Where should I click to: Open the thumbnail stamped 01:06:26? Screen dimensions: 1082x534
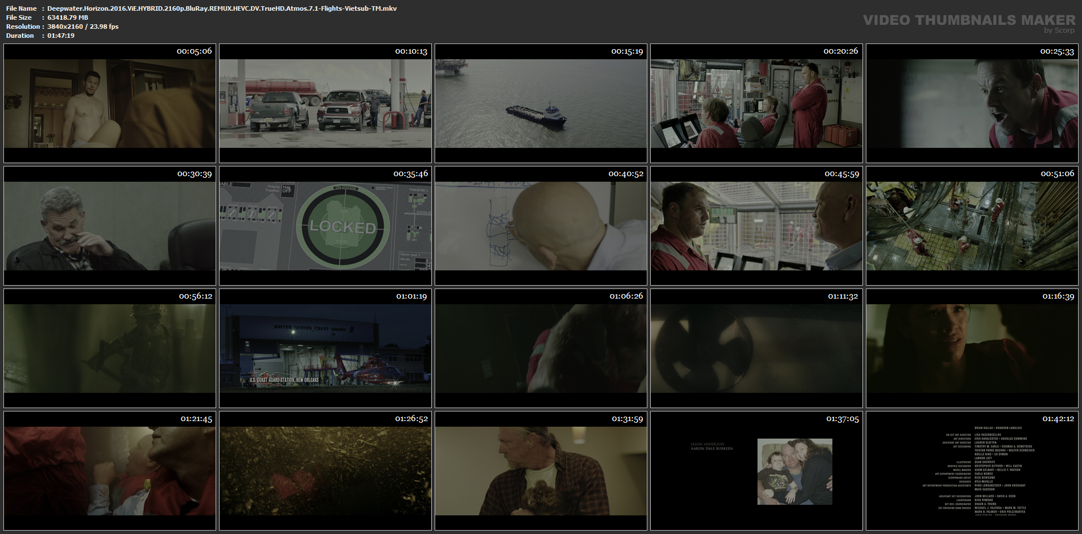point(541,348)
